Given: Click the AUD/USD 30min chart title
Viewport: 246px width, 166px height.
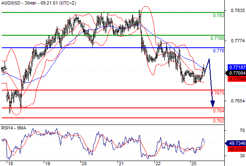Looking at the screenshot, I should point(39,3).
